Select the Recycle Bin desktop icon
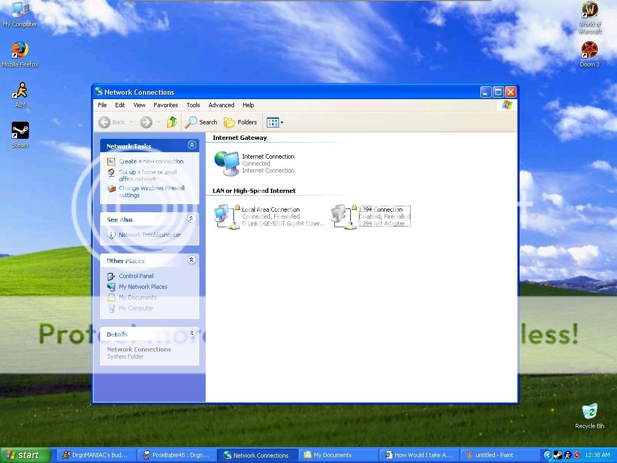The image size is (617, 463). pyautogui.click(x=590, y=416)
